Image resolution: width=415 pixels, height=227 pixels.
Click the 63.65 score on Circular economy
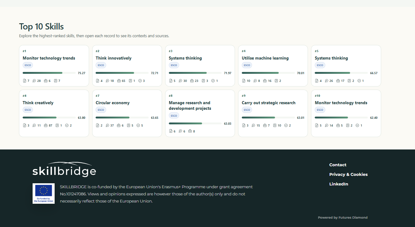[155, 118]
